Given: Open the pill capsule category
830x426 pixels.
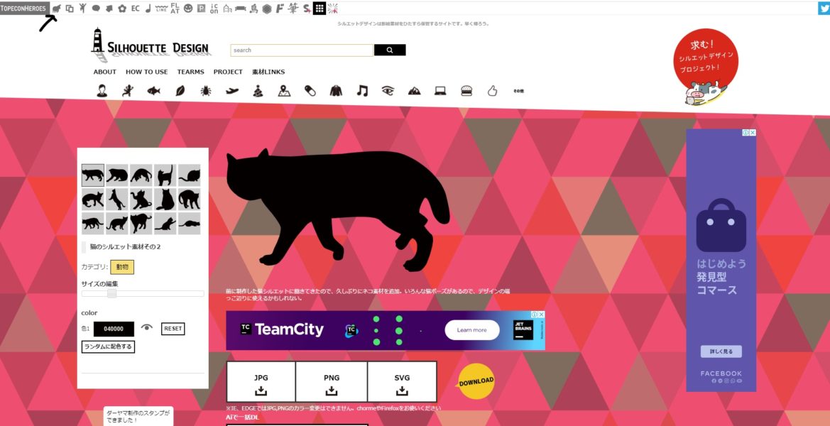Looking at the screenshot, I should pos(310,90).
